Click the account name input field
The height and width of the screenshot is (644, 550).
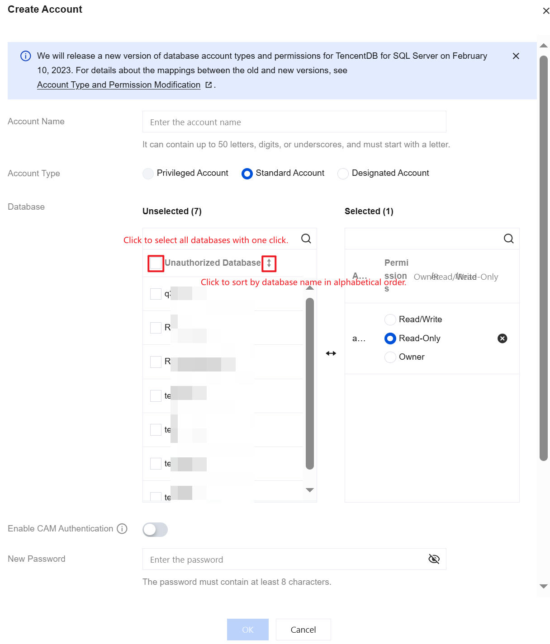tap(294, 122)
